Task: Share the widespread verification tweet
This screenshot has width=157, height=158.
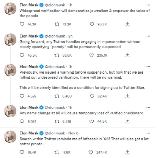Action: tap(127, 24)
